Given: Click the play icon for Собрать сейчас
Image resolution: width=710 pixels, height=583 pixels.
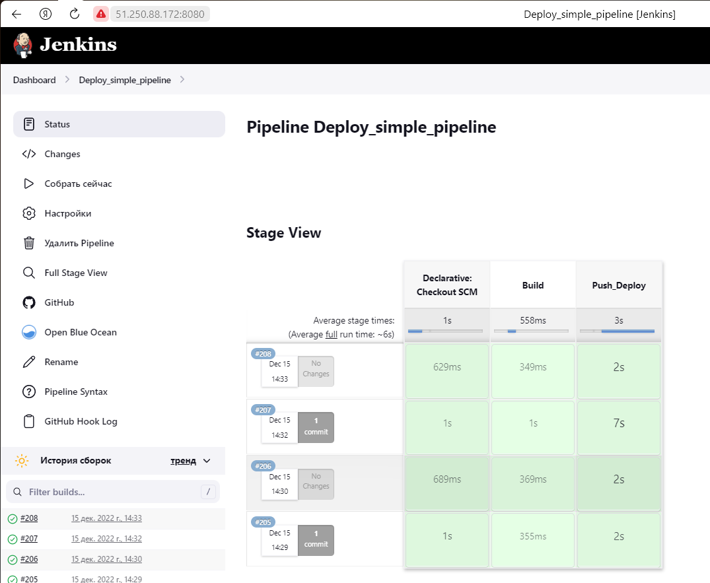Looking at the screenshot, I should (x=29, y=184).
